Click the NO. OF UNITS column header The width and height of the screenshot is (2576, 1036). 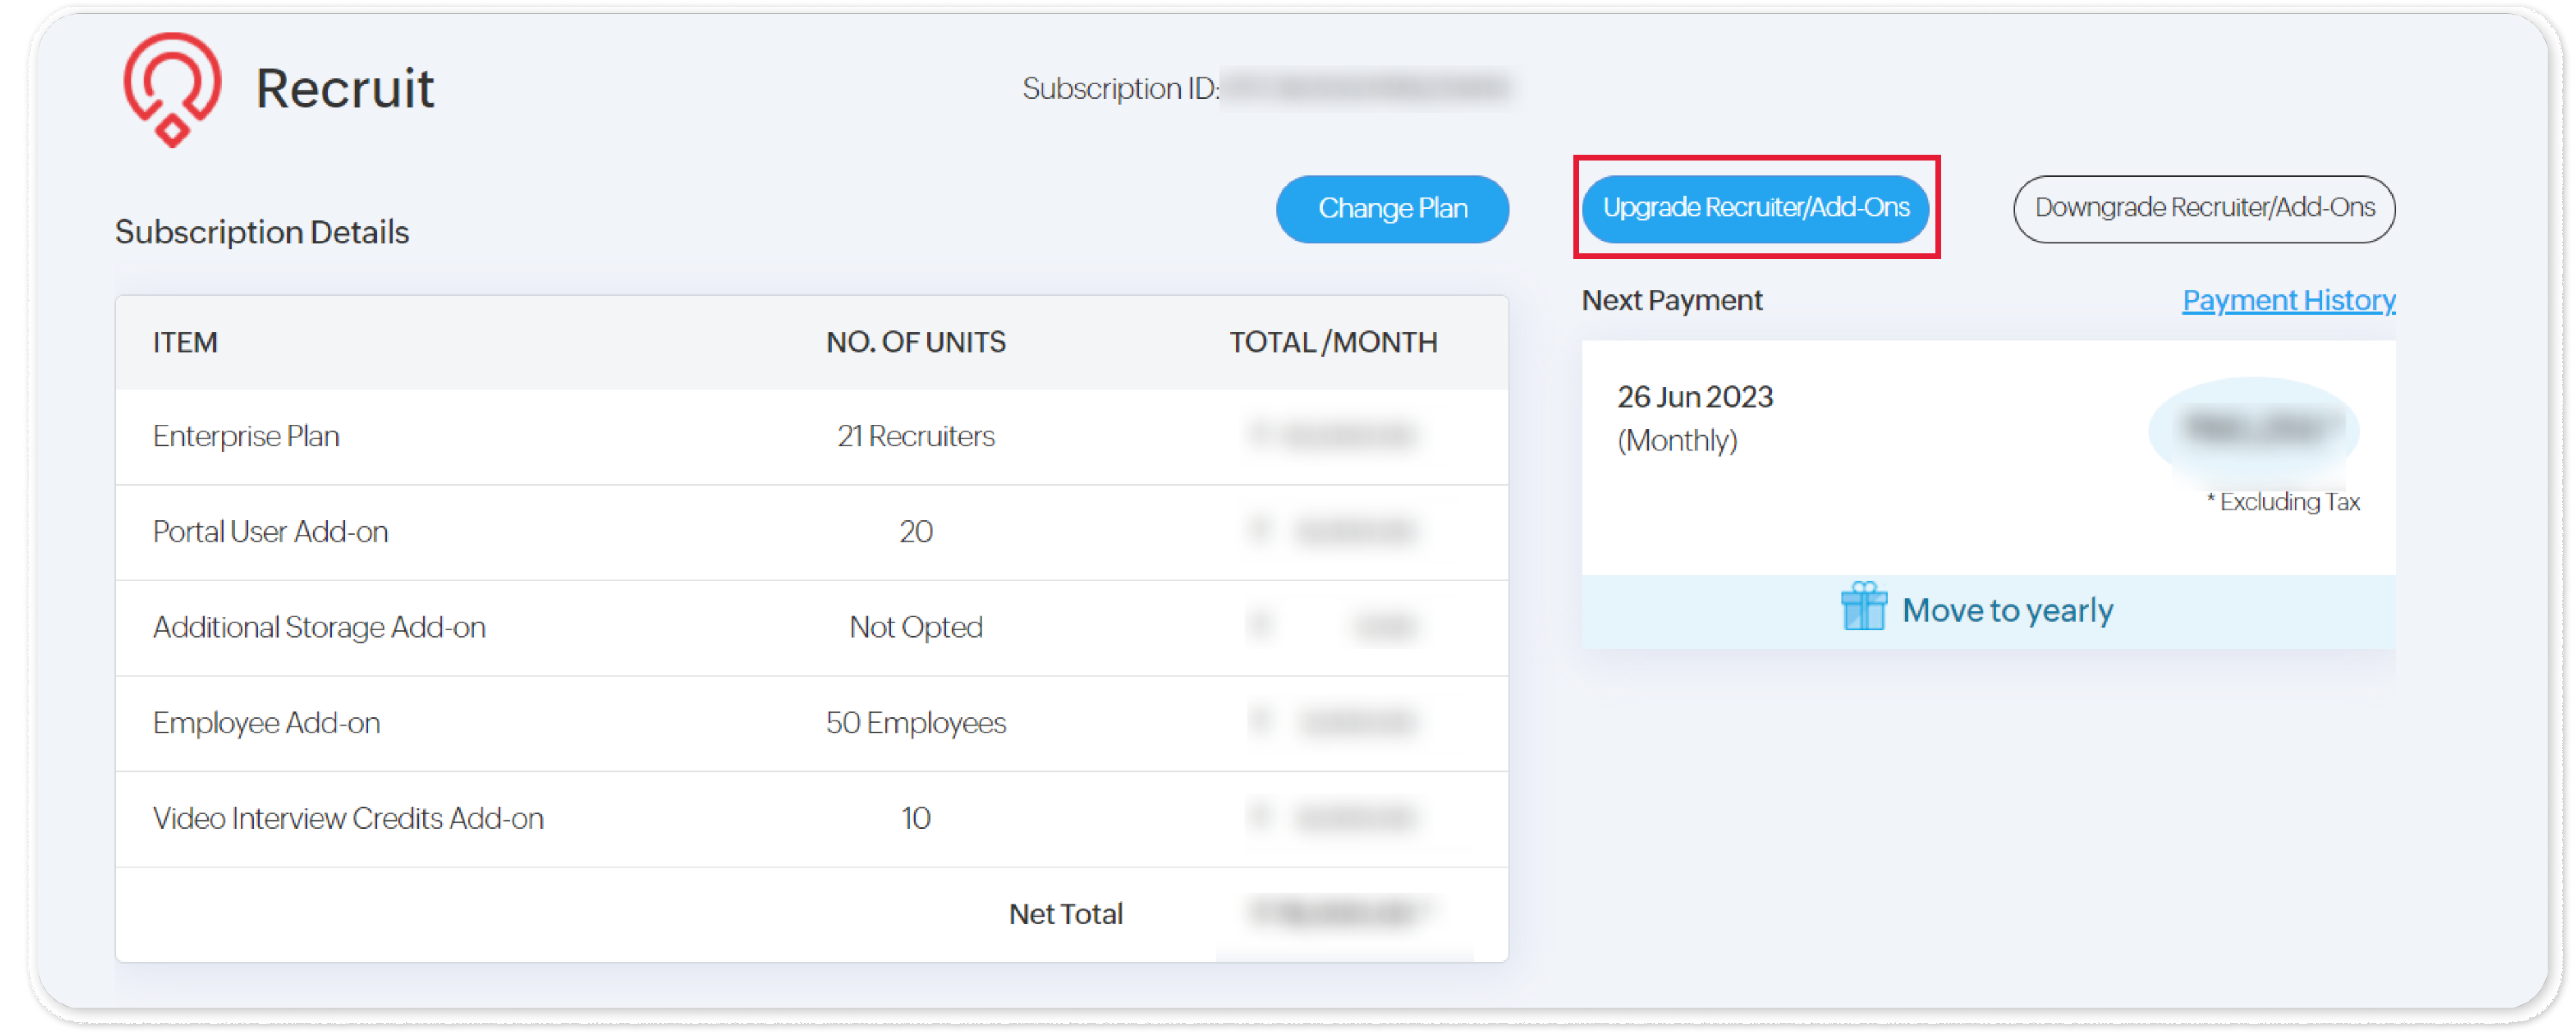(915, 342)
